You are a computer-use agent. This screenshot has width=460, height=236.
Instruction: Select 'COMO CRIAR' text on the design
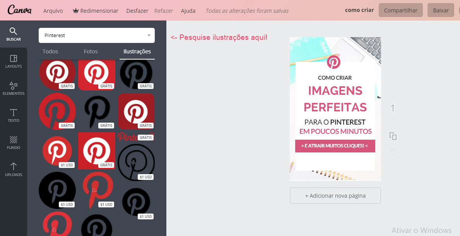tap(335, 78)
